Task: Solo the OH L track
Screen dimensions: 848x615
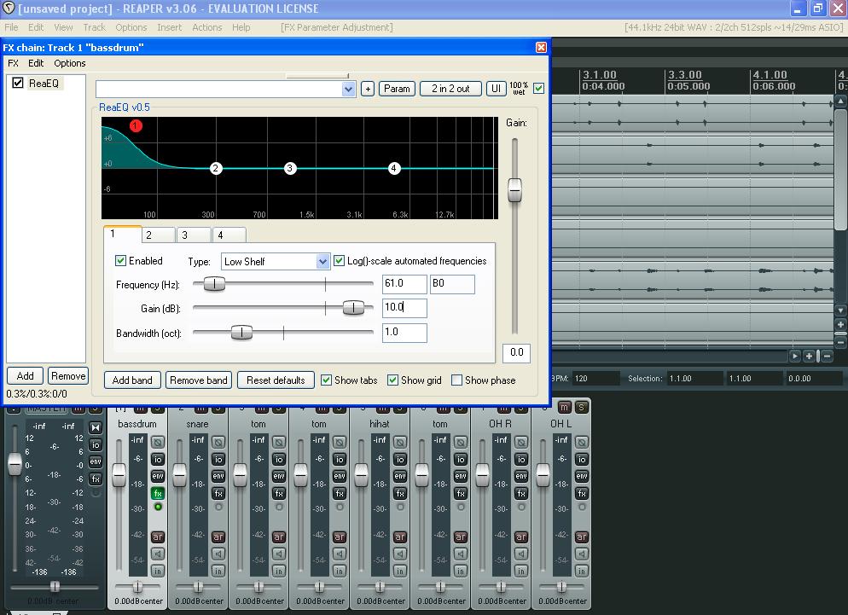Action: (x=581, y=407)
